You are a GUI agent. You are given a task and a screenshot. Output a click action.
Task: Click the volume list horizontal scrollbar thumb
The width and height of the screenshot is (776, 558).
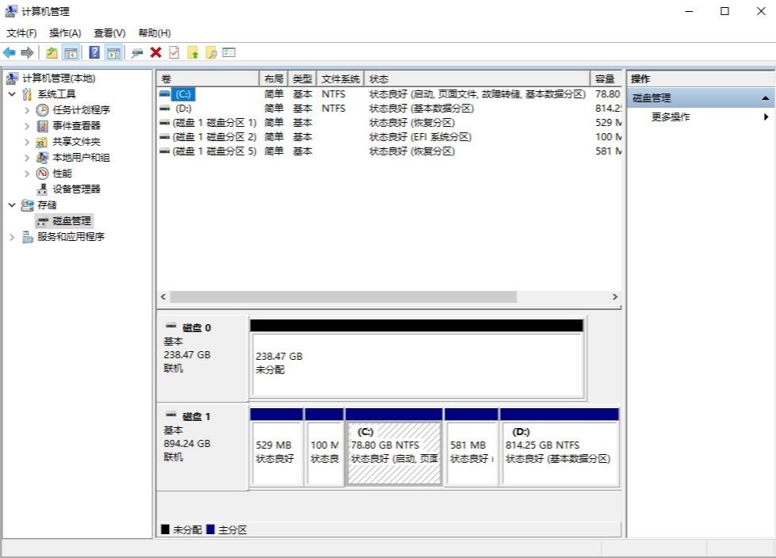click(343, 296)
